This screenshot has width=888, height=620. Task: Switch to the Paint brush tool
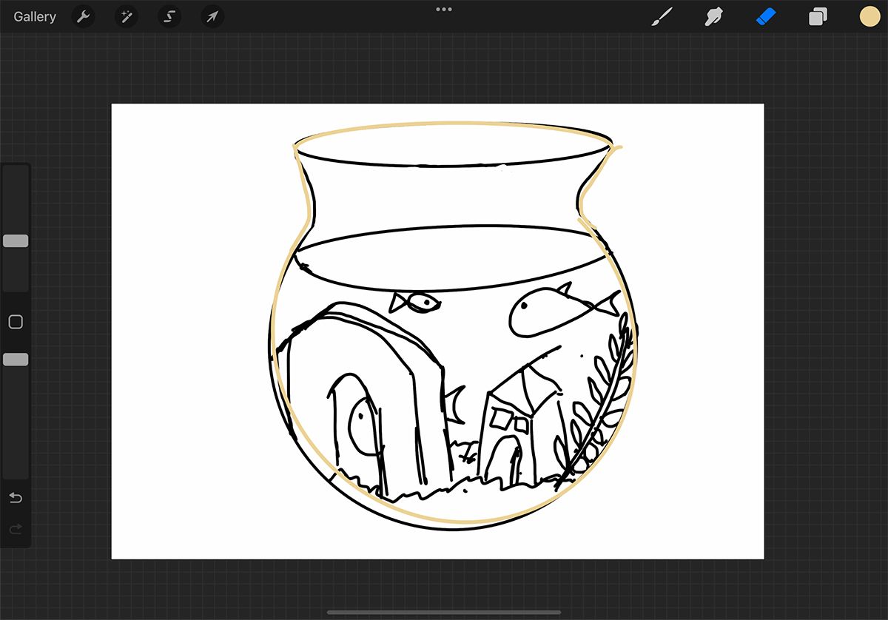point(662,16)
